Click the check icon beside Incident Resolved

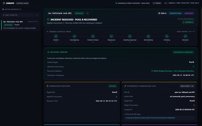[x=48, y=19]
